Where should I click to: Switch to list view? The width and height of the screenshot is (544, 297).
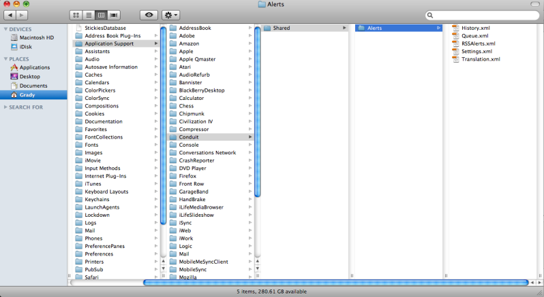tap(89, 15)
